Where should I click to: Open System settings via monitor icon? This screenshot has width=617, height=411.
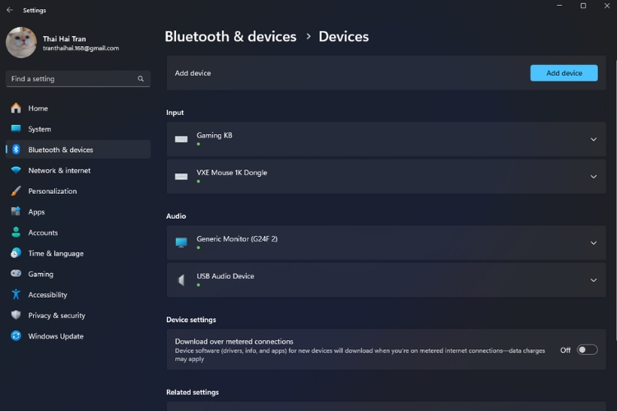(16, 129)
